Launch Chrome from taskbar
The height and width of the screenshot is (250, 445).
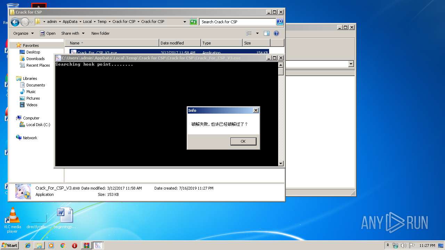pyautogui.click(x=63, y=245)
